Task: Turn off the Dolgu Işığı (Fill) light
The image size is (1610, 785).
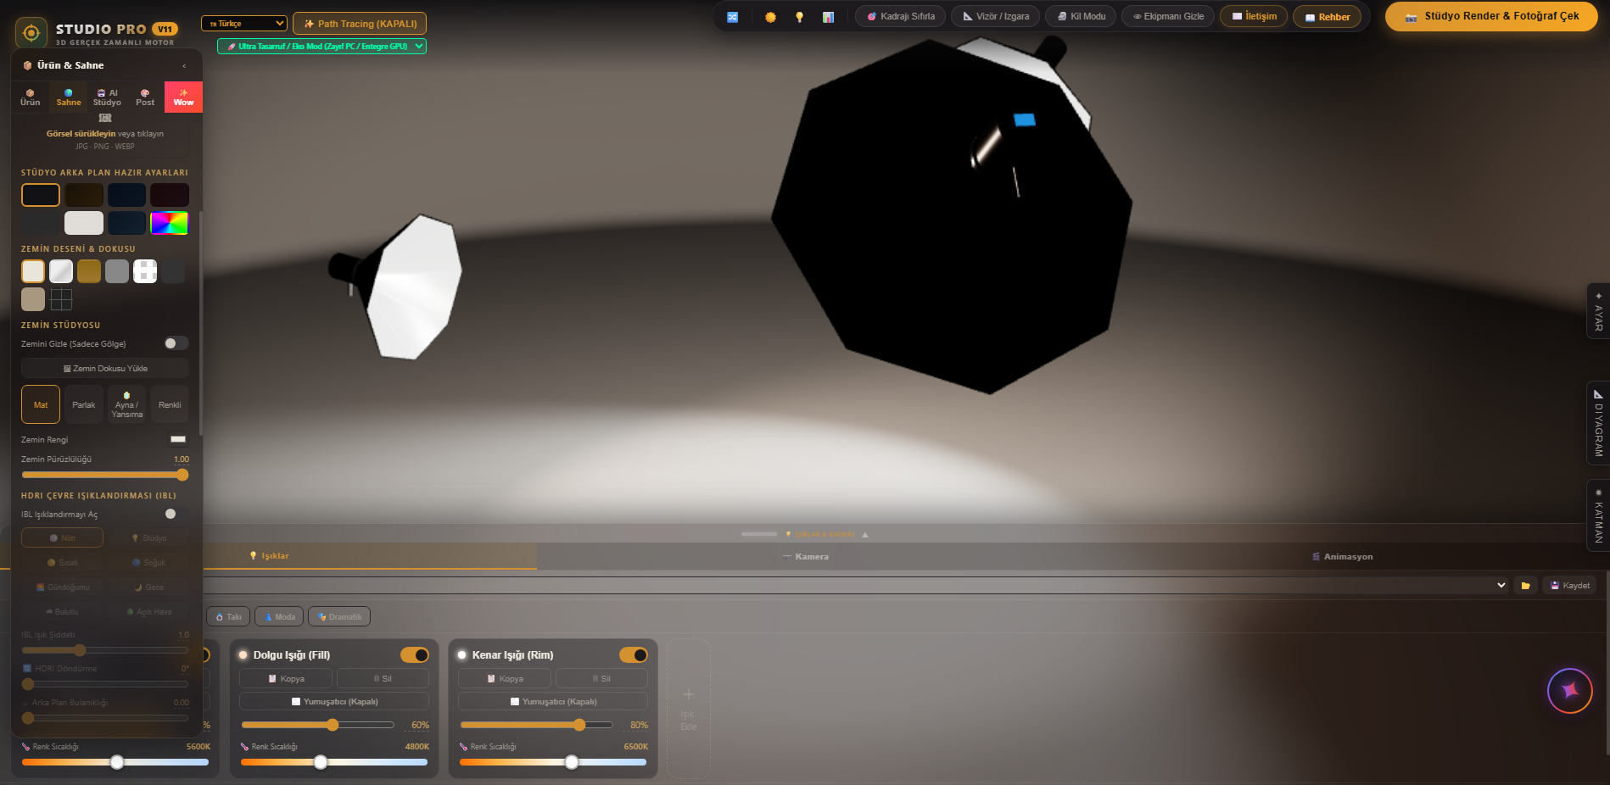Action: [x=415, y=655]
